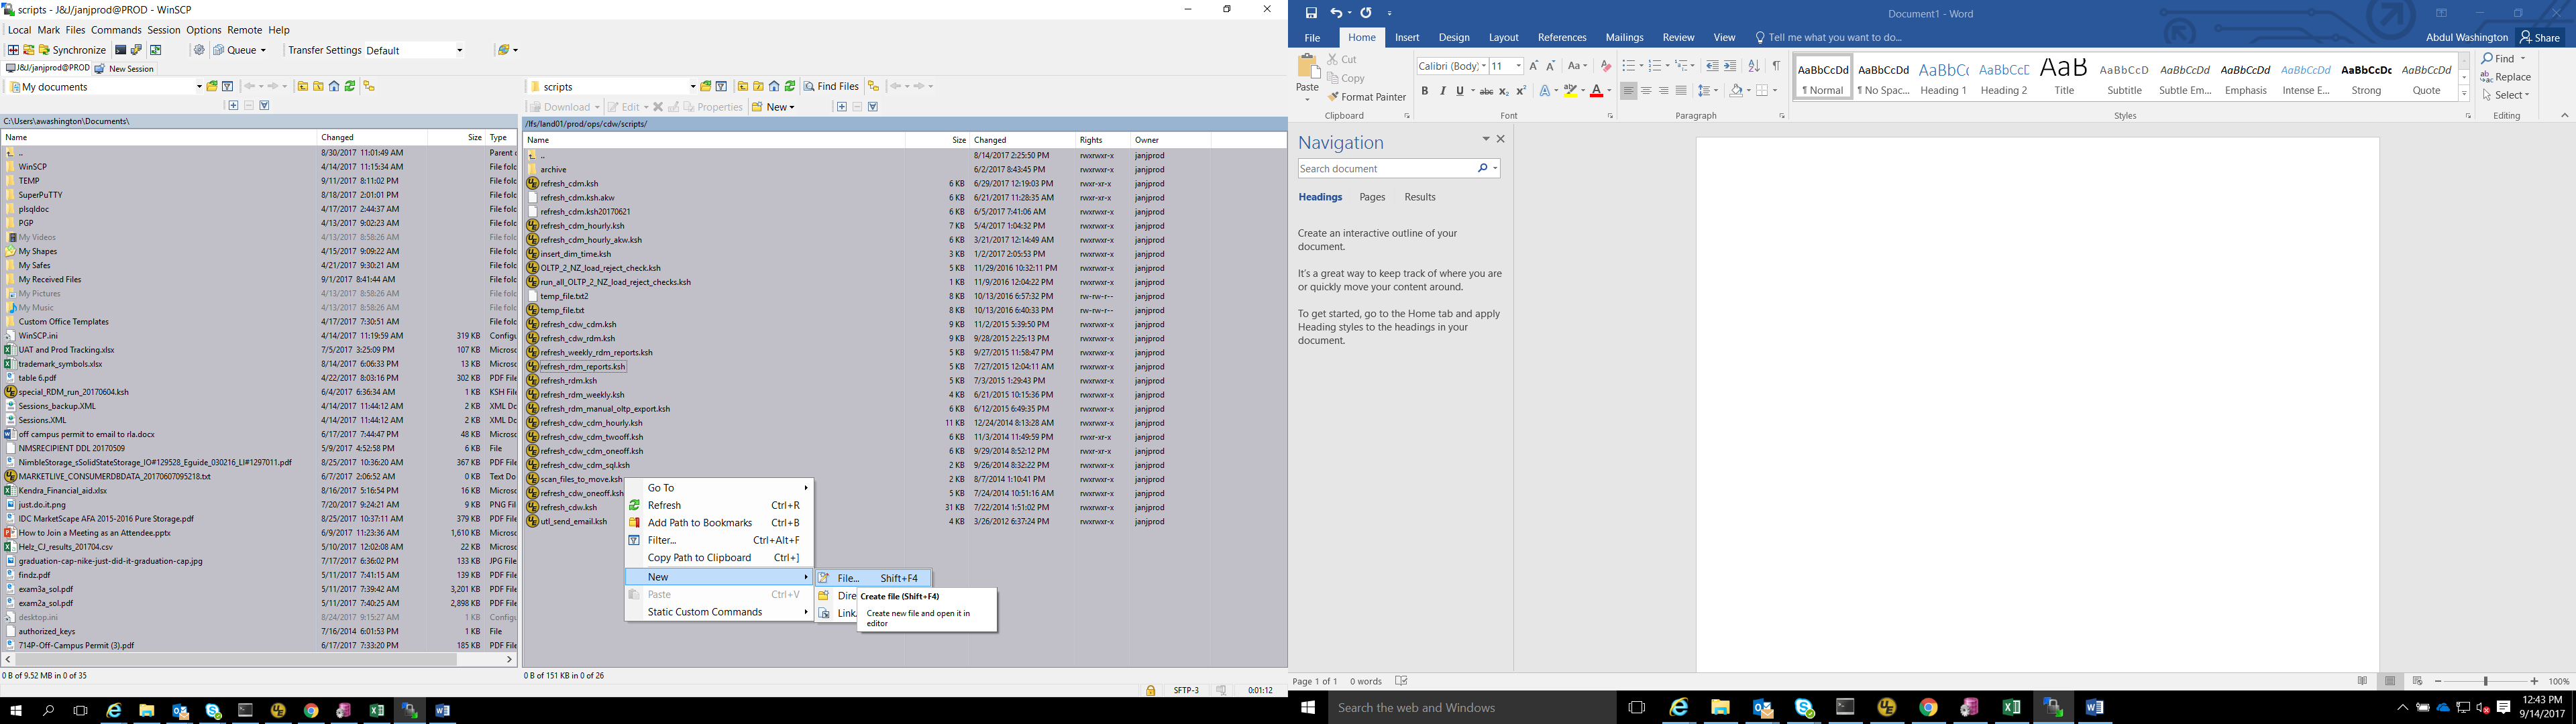
Task: Open the Transfer Settings Default dropdown
Action: pos(460,50)
